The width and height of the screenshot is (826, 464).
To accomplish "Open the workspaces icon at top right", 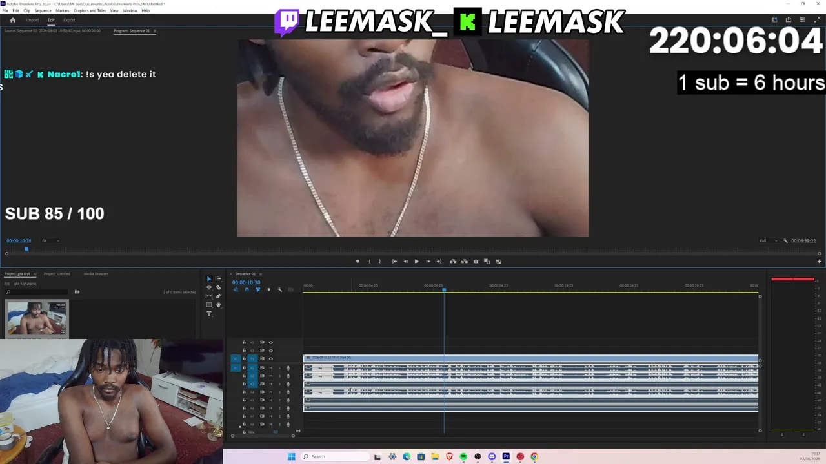I will (x=774, y=20).
